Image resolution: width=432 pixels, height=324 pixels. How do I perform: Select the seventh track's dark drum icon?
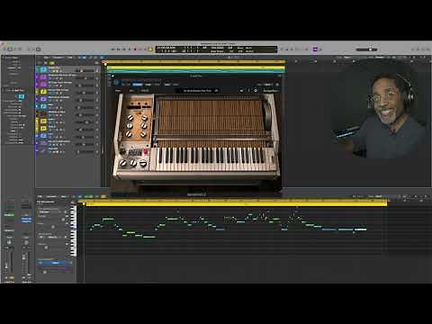[44, 113]
